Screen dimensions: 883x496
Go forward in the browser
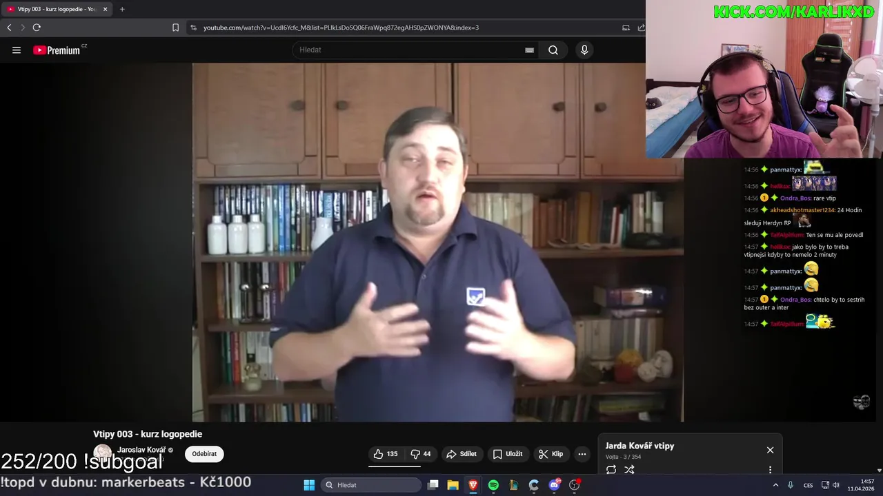click(x=23, y=28)
